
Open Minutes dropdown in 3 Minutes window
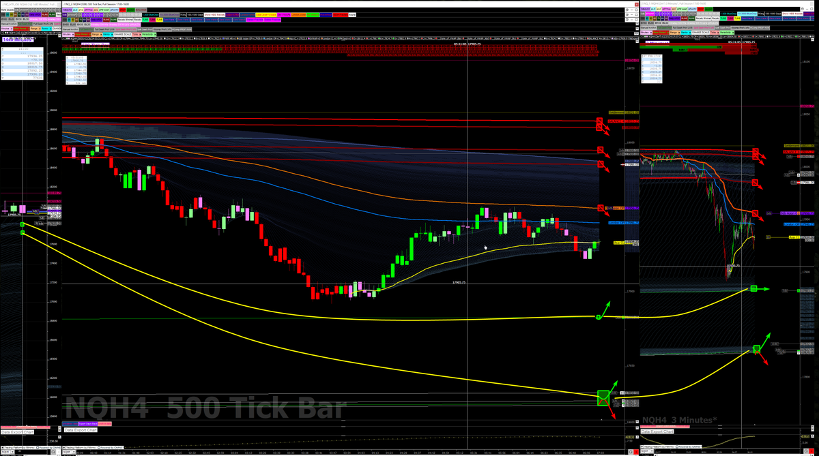(x=646, y=32)
